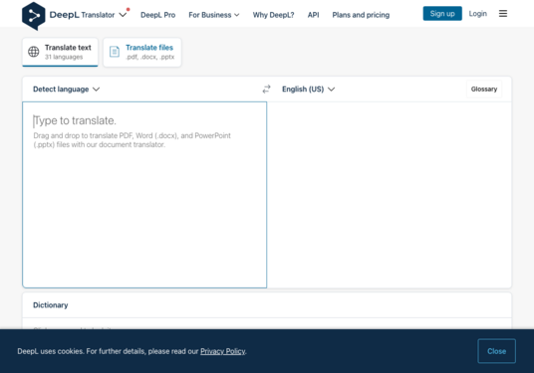Open the English (US) target language dropdown
Viewport: 534px width, 373px height.
[308, 90]
